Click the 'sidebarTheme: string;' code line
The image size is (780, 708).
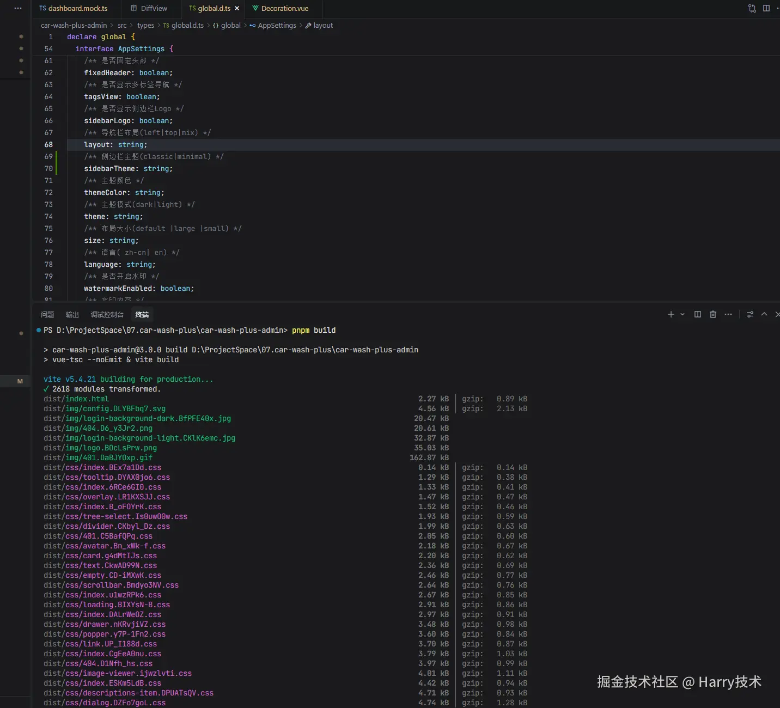[x=129, y=169]
